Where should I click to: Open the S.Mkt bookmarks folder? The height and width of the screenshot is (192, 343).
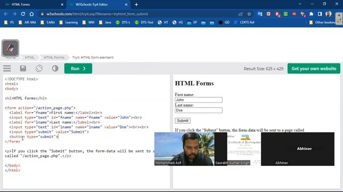click(48, 22)
